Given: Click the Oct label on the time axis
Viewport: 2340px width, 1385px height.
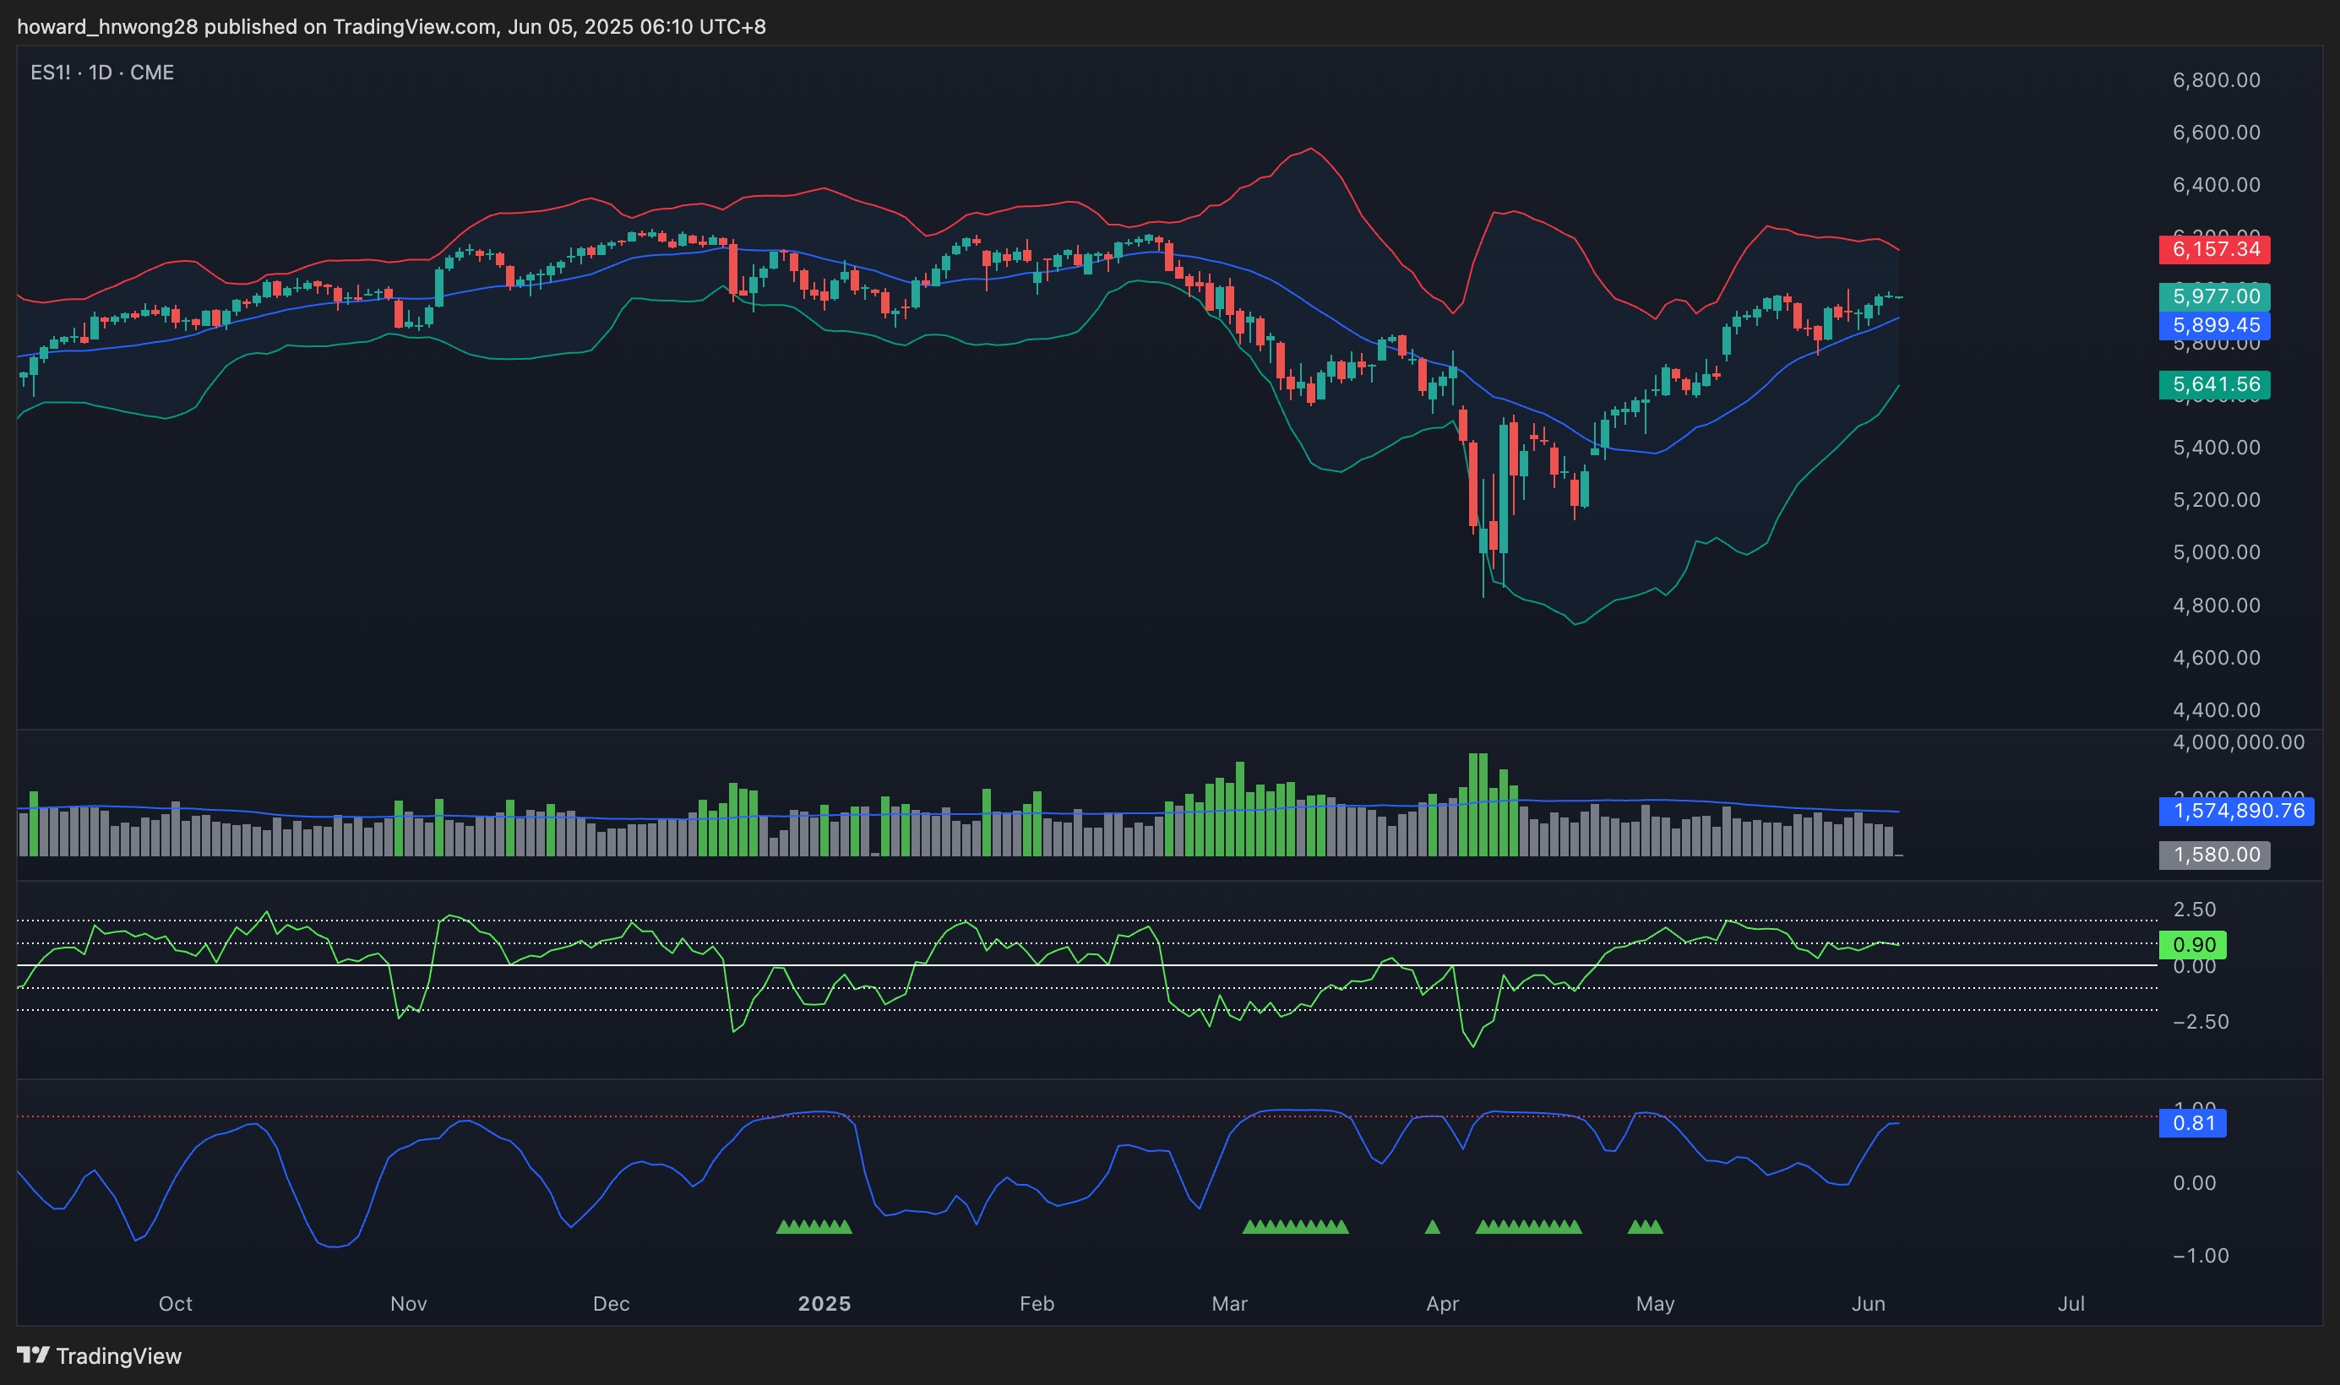Looking at the screenshot, I should 176,1304.
